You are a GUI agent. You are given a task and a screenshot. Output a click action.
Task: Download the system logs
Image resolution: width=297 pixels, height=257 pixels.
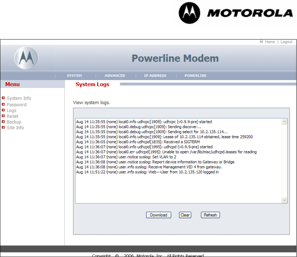coord(158,215)
